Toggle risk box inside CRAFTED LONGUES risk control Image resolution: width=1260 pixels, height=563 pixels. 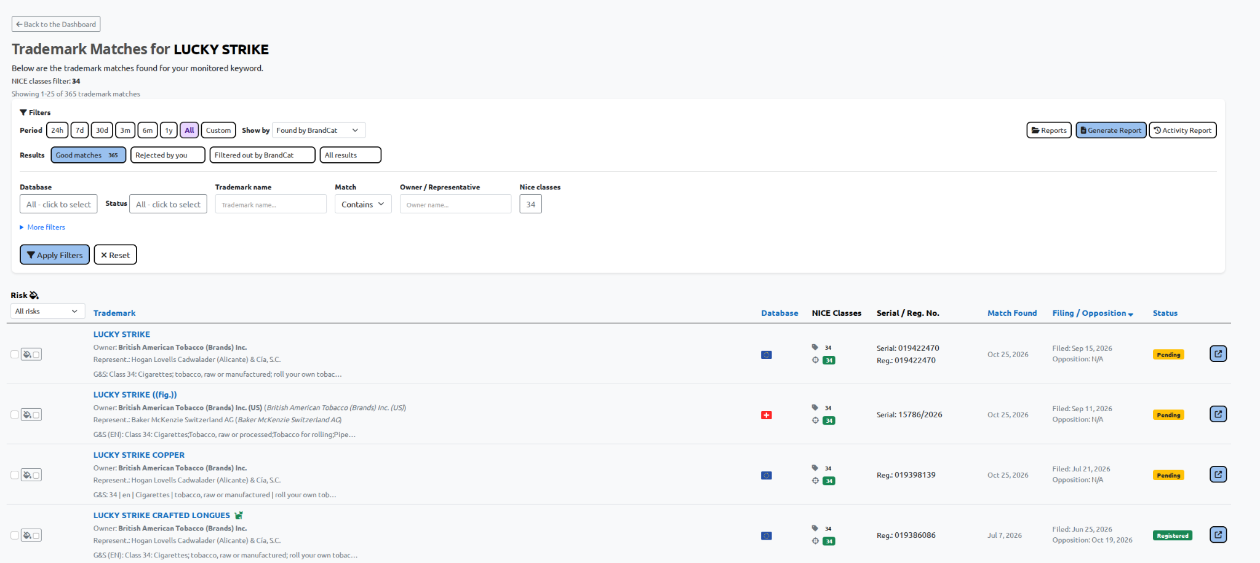[x=36, y=535]
